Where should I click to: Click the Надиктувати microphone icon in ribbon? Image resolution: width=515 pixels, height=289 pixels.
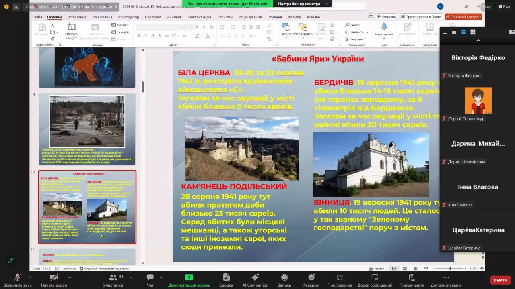tap(384, 27)
